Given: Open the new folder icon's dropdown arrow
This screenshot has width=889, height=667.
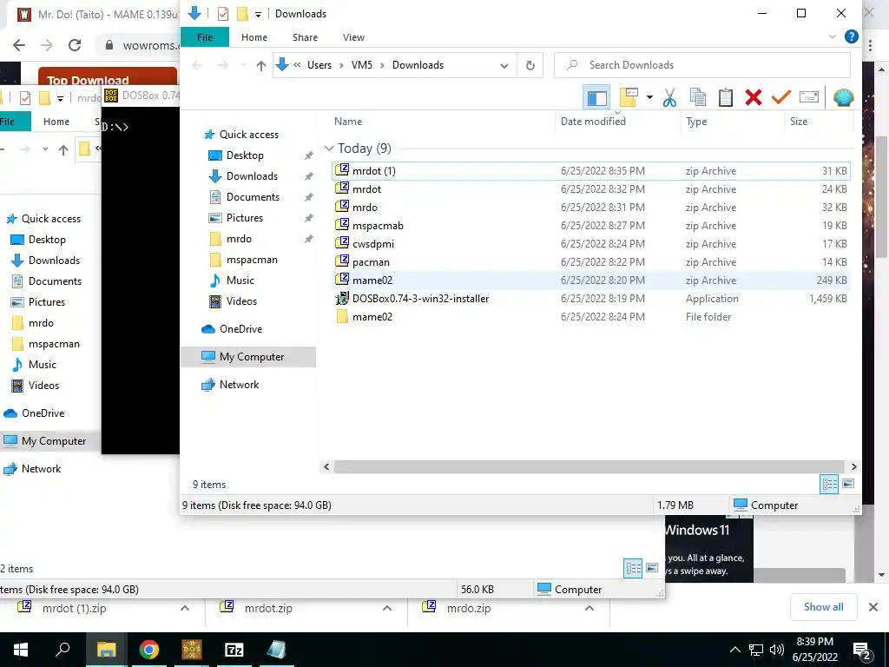Looking at the screenshot, I should pos(649,97).
